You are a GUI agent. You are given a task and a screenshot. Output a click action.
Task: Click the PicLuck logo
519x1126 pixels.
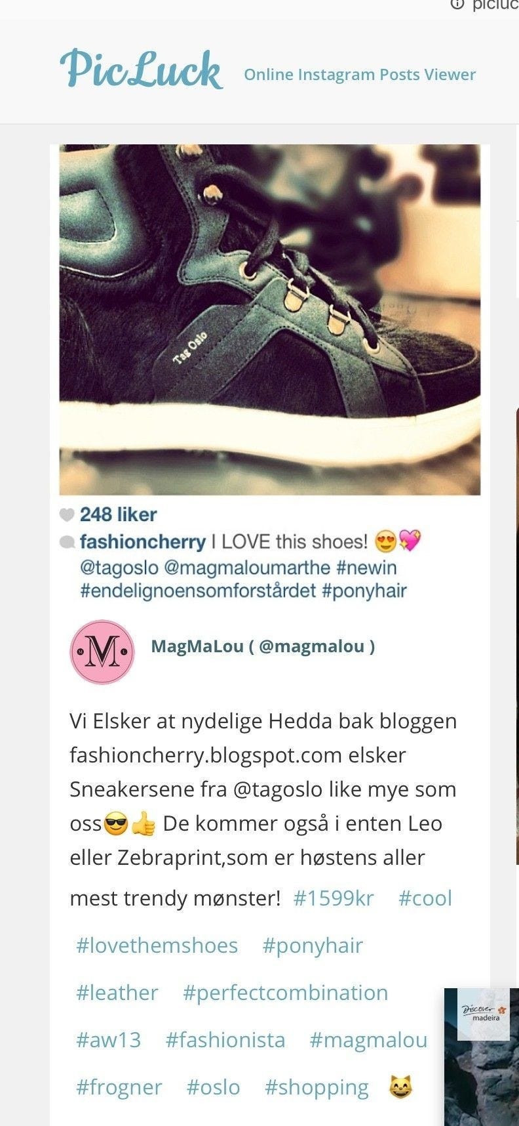[x=142, y=69]
